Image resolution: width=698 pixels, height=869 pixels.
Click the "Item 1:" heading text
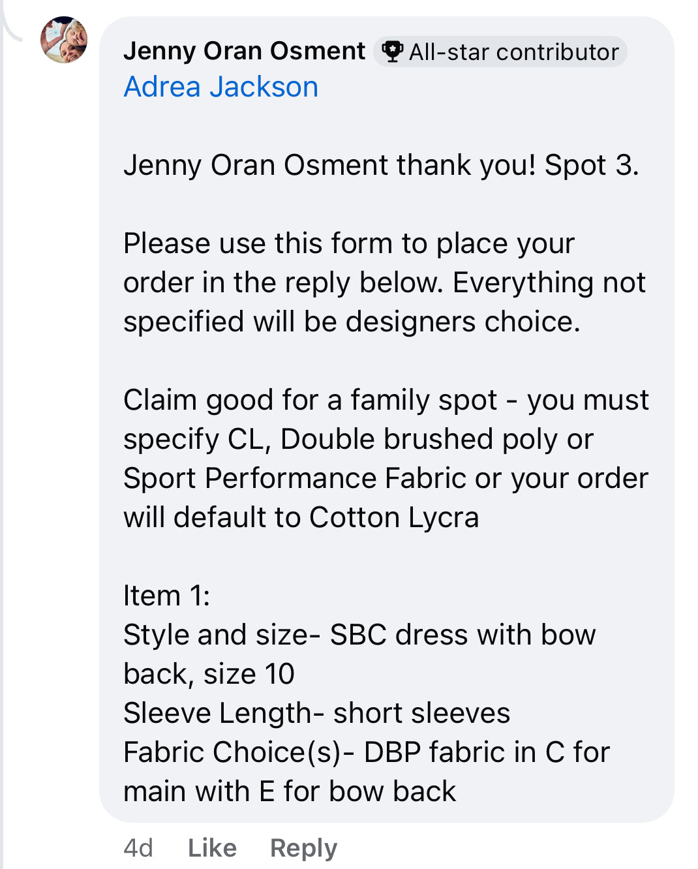tap(167, 596)
